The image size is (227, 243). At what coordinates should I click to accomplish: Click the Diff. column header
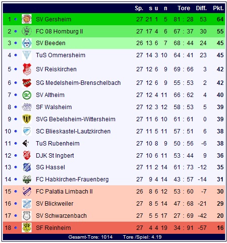click(201, 8)
